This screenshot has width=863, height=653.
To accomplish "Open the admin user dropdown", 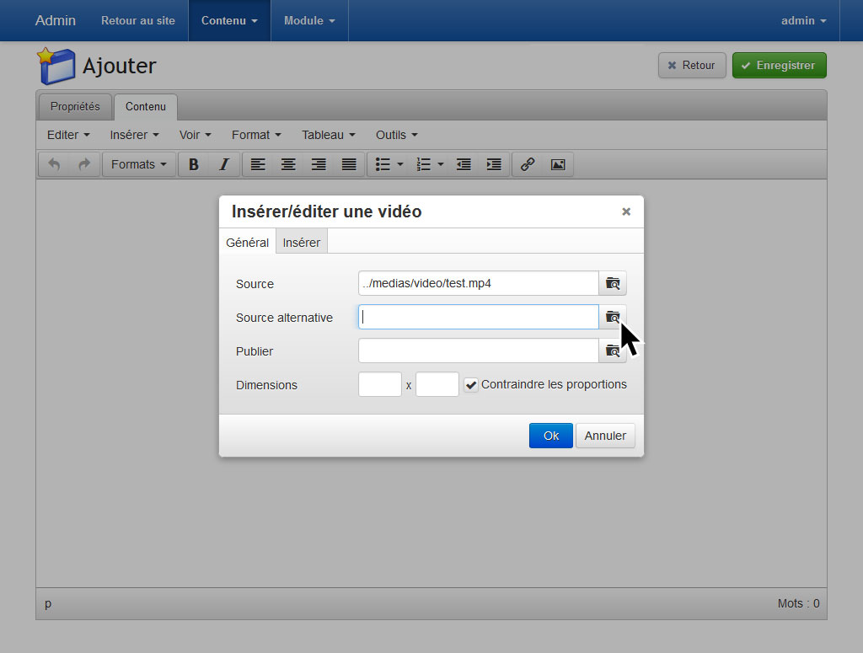I will coord(803,21).
